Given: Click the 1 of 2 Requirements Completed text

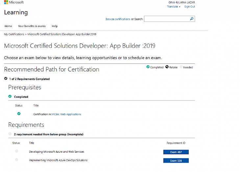Looking at the screenshot, I should [x=29, y=79].
